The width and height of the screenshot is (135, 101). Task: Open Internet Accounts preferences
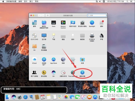pos(44,61)
